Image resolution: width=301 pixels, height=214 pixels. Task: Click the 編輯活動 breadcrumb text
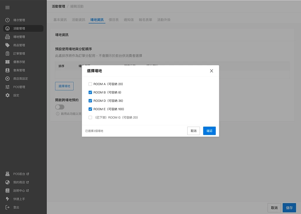[x=77, y=6]
